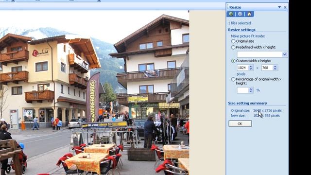Open the predefined size dropdown list
This screenshot has width=311, height=175.
pyautogui.click(x=284, y=54)
